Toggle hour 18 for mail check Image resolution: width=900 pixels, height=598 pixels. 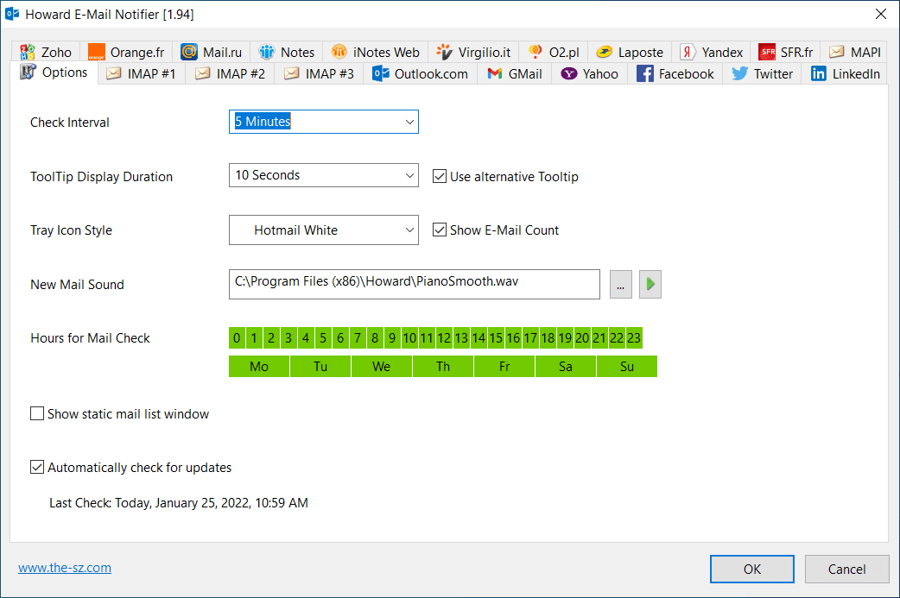548,337
